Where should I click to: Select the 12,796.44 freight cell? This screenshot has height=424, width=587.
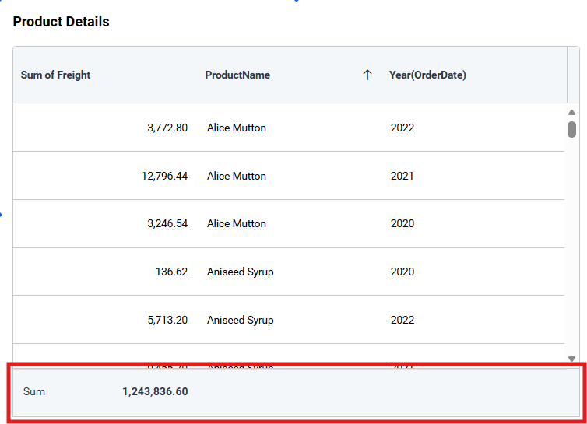coord(164,176)
